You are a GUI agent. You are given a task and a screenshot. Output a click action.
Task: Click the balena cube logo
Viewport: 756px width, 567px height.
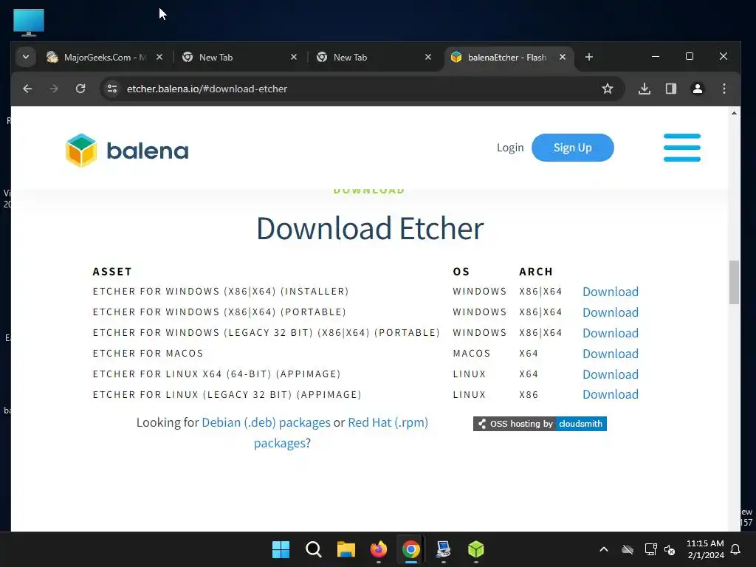point(81,151)
